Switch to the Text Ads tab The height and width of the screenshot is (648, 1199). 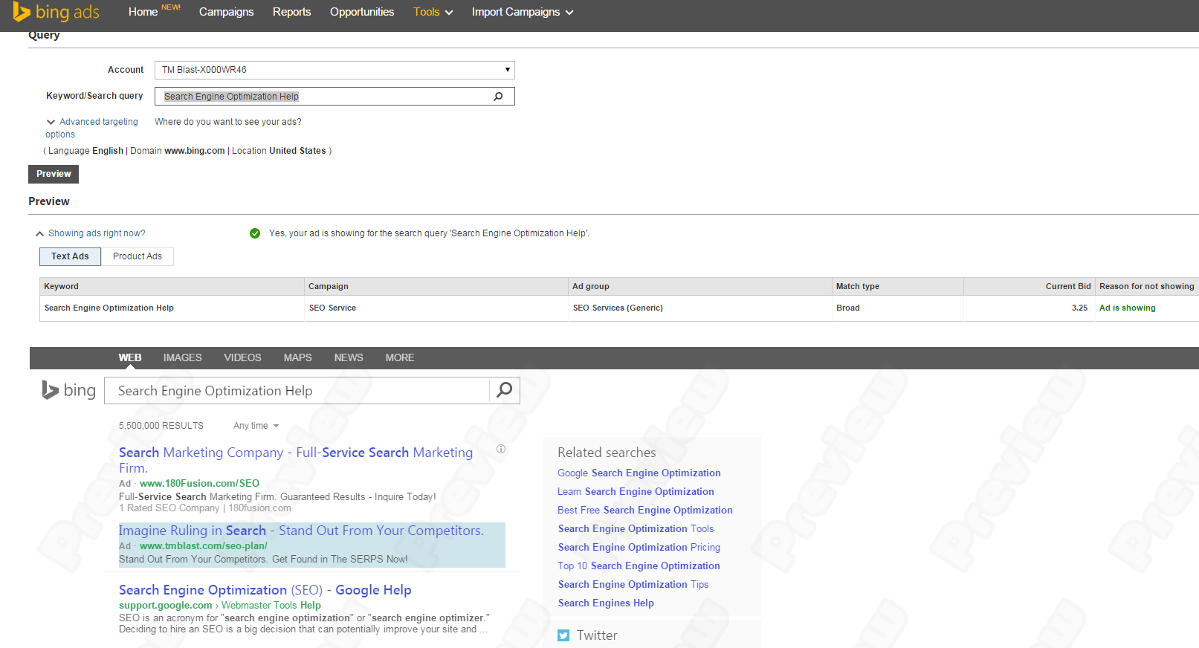(70, 256)
